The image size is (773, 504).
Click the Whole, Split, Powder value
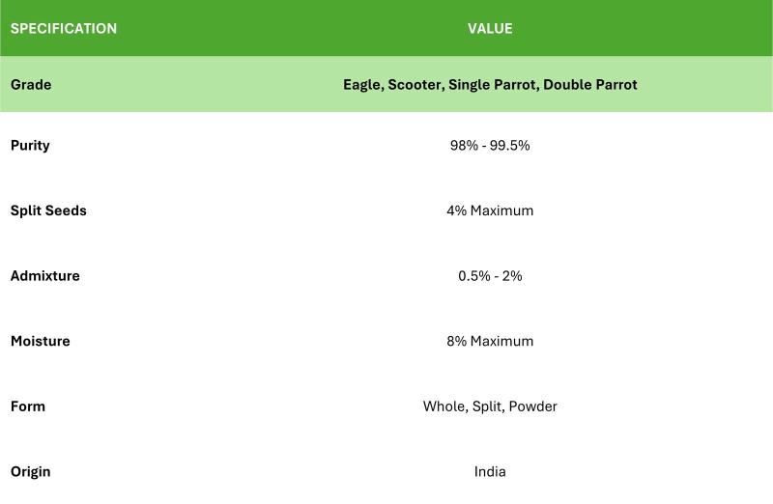(x=490, y=406)
